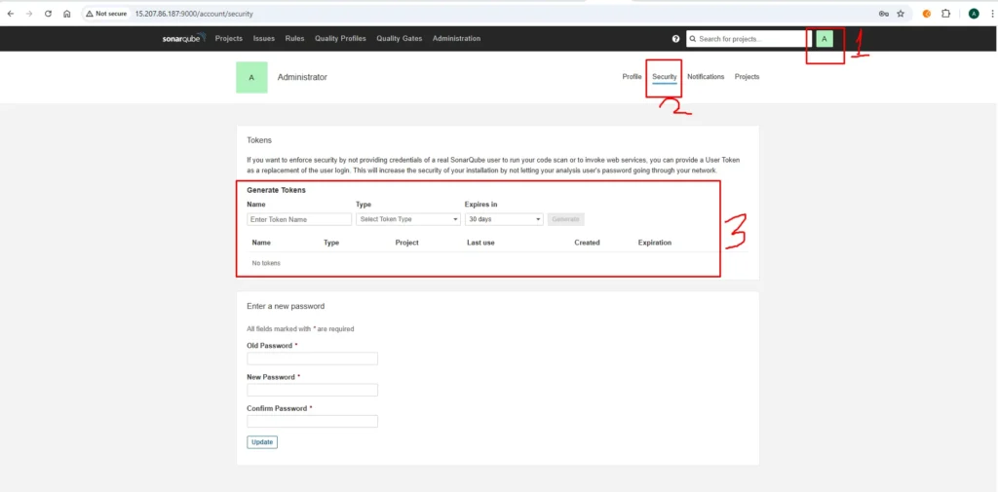Bookmark this page with the star icon
Screen dimensions: 998x492
(x=901, y=14)
